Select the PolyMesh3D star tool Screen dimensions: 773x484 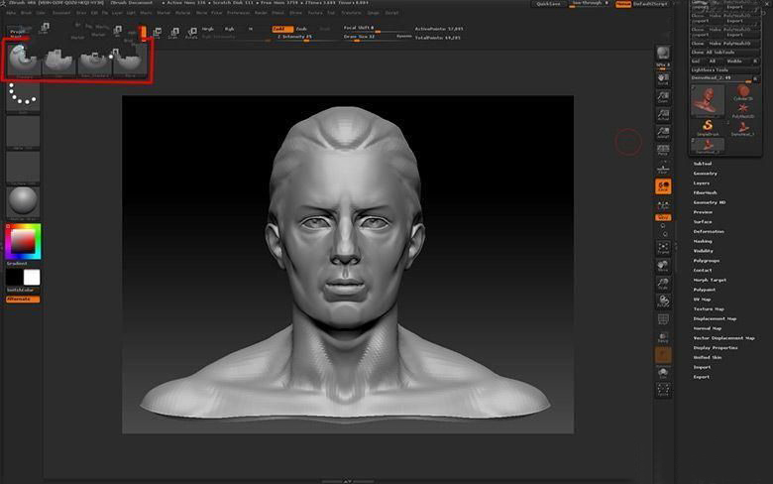(743, 110)
